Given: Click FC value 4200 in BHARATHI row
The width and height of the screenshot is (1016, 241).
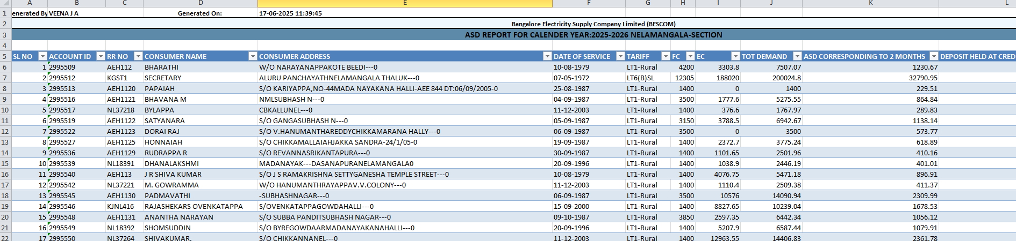Looking at the screenshot, I should pos(686,67).
